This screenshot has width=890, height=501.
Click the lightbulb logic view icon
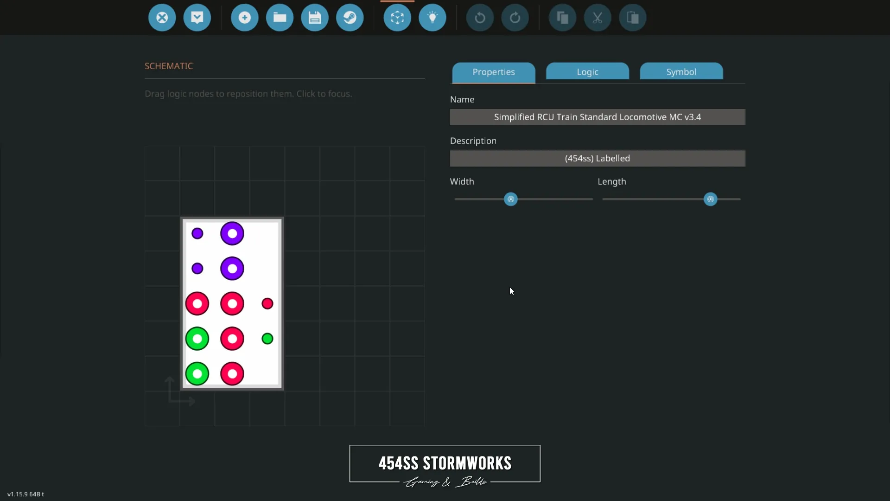[432, 18]
